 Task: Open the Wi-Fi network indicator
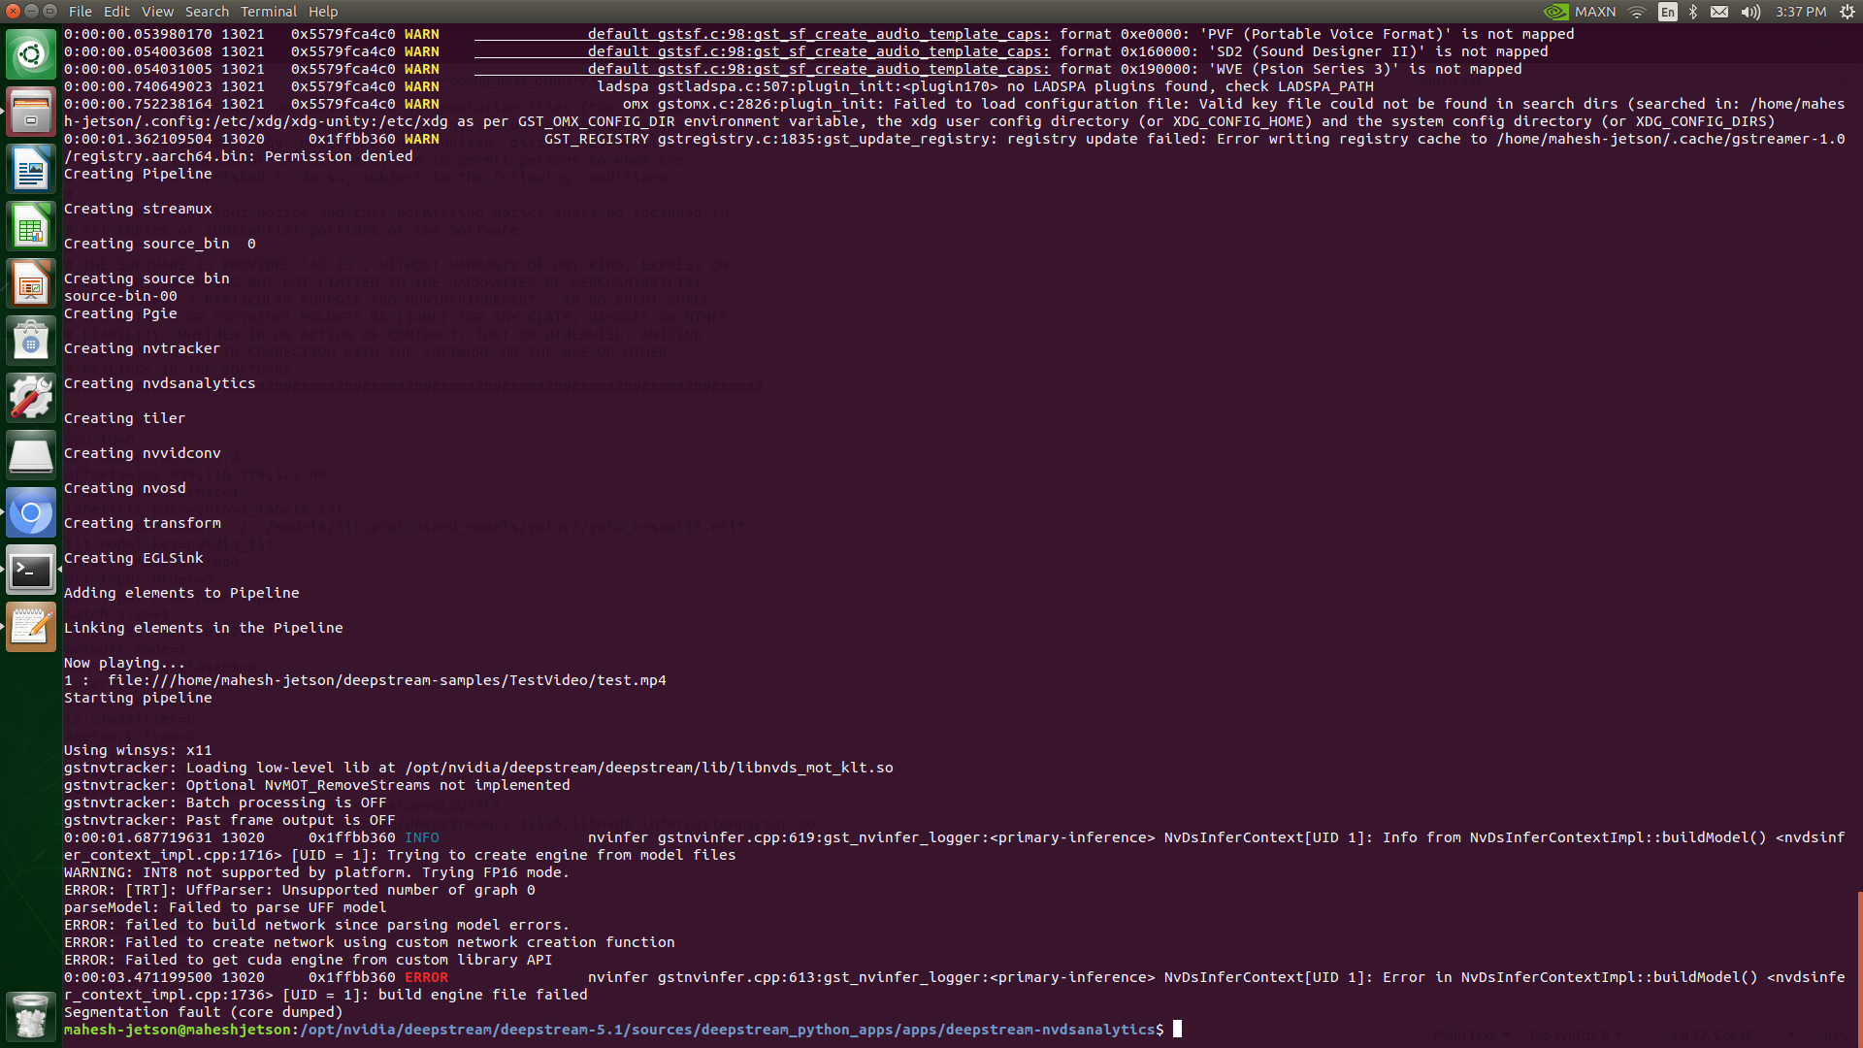(1637, 12)
